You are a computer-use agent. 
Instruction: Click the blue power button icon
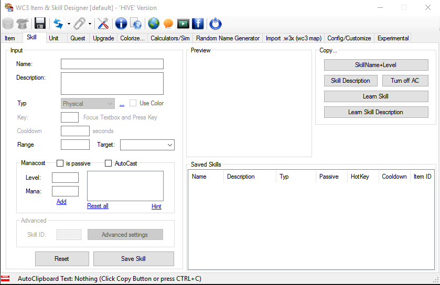216,24
